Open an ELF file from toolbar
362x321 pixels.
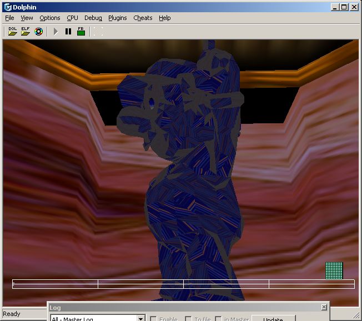(x=26, y=31)
